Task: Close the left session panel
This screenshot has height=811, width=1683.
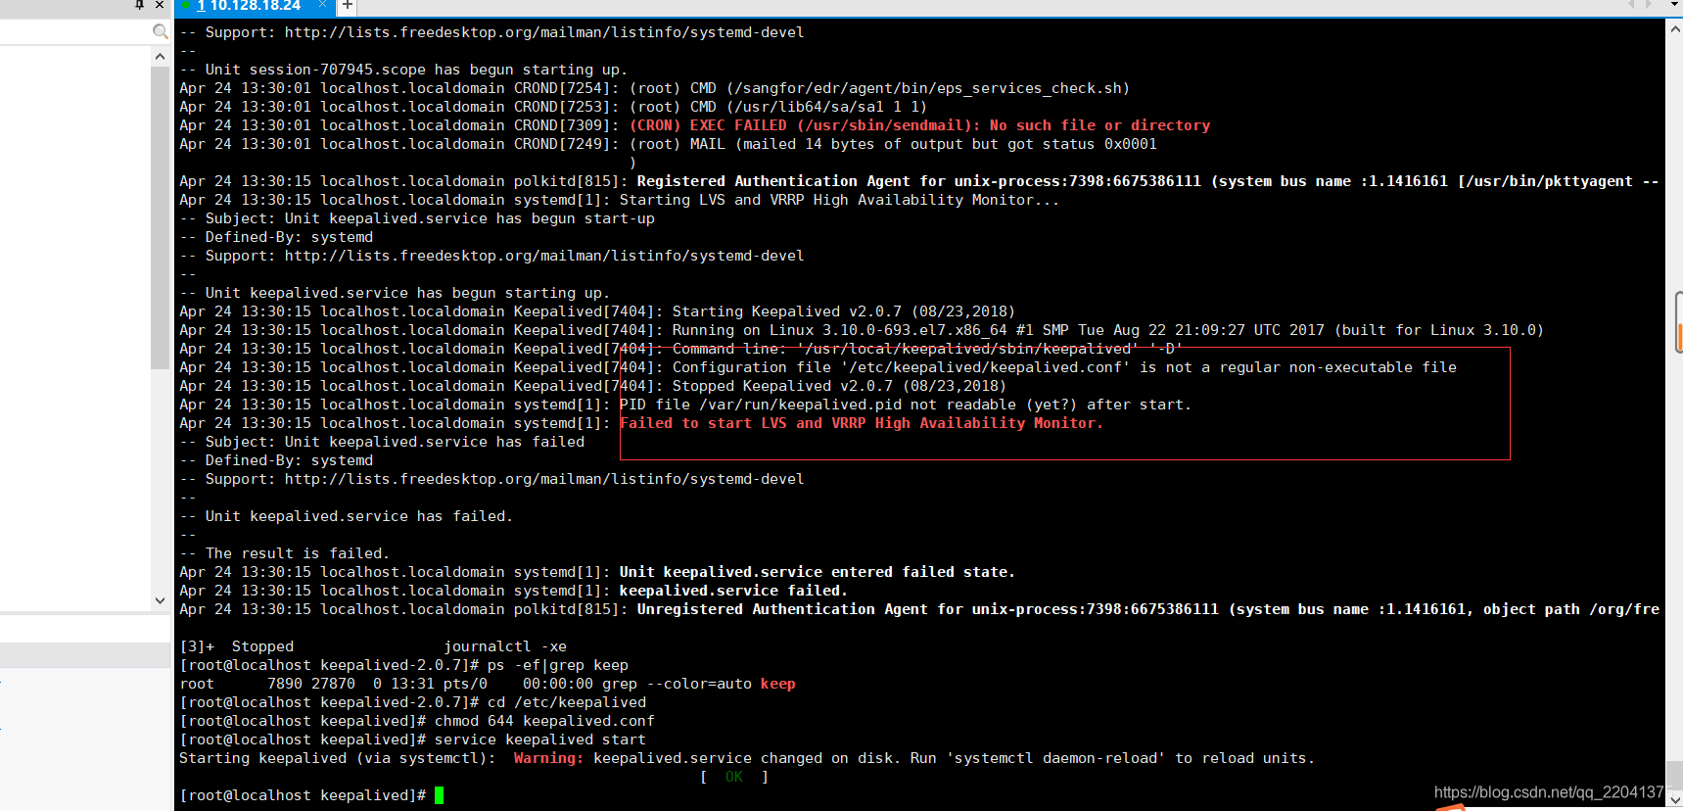Action: [160, 5]
